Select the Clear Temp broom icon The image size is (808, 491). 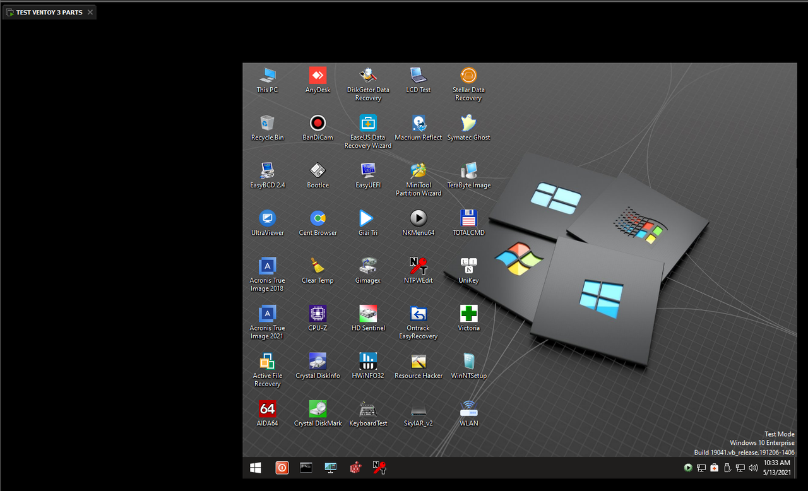click(x=318, y=271)
